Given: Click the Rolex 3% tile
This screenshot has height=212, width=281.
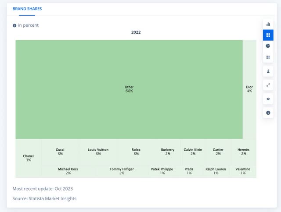Looking at the screenshot, I should point(136,152).
